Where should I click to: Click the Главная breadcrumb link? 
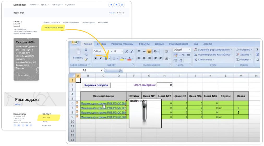click(112, 13)
